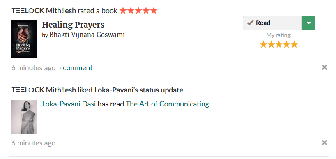Viewport: 336px width, 159px height.
Task: Set my rating to two stars
Action: point(271,44)
